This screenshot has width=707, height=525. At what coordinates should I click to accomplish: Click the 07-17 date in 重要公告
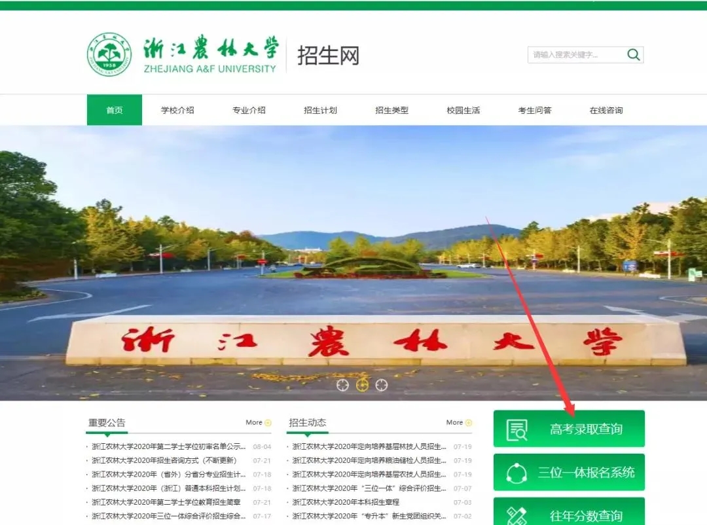pyautogui.click(x=262, y=516)
